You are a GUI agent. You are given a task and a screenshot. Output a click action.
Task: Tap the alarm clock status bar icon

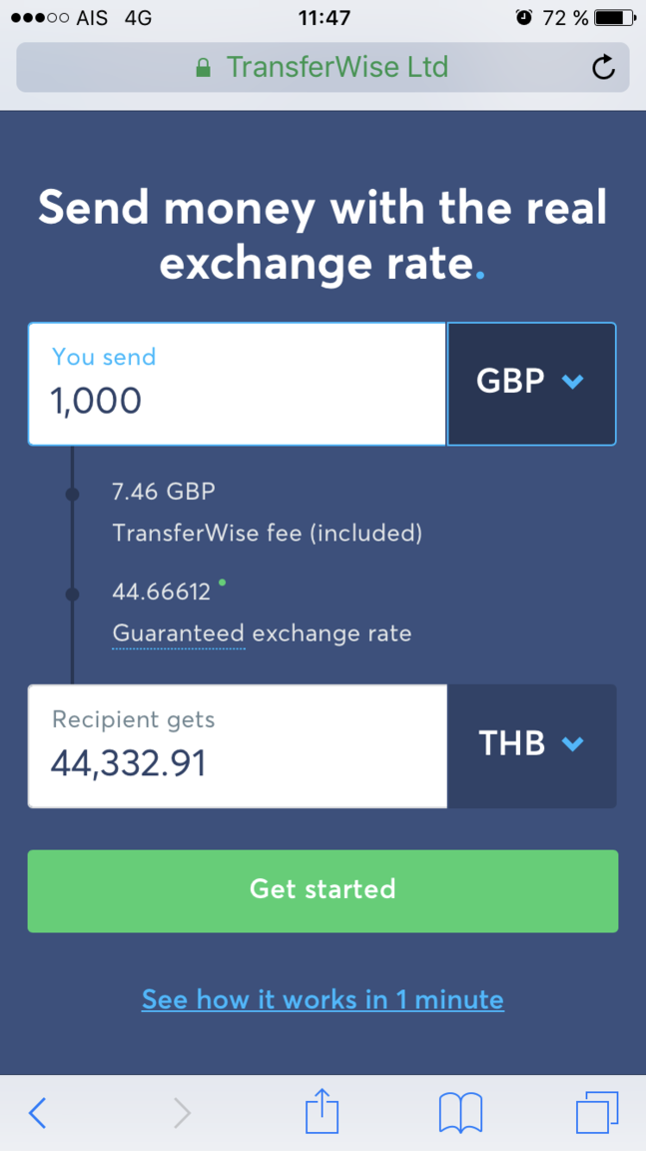click(x=524, y=17)
